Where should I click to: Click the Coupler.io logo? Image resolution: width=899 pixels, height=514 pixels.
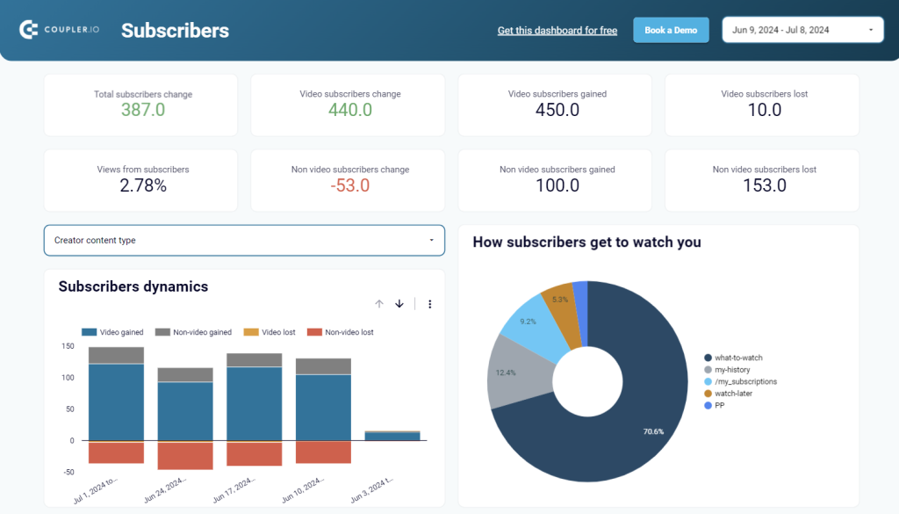click(59, 28)
